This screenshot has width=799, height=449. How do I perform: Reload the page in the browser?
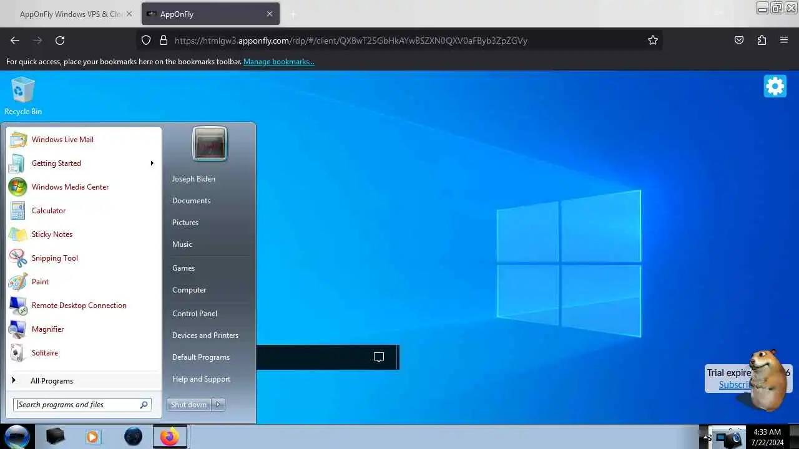click(x=60, y=41)
